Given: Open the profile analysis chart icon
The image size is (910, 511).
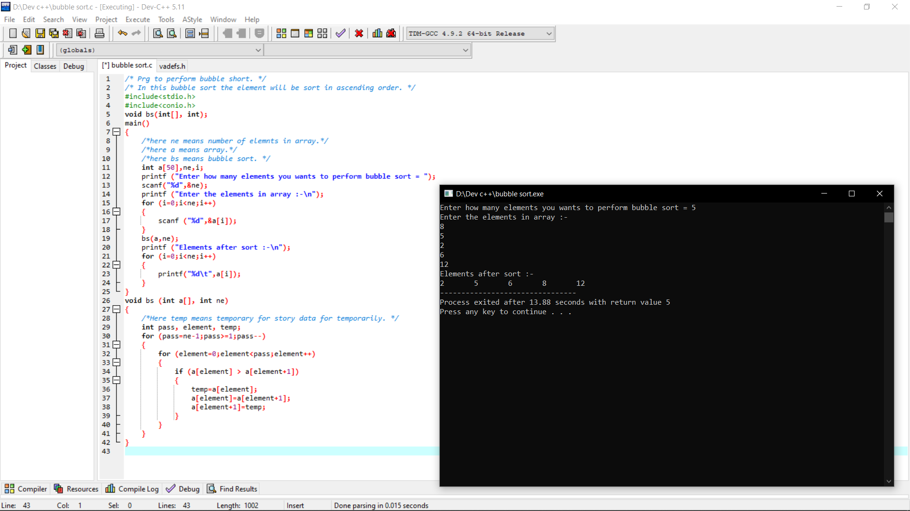Looking at the screenshot, I should click(377, 34).
